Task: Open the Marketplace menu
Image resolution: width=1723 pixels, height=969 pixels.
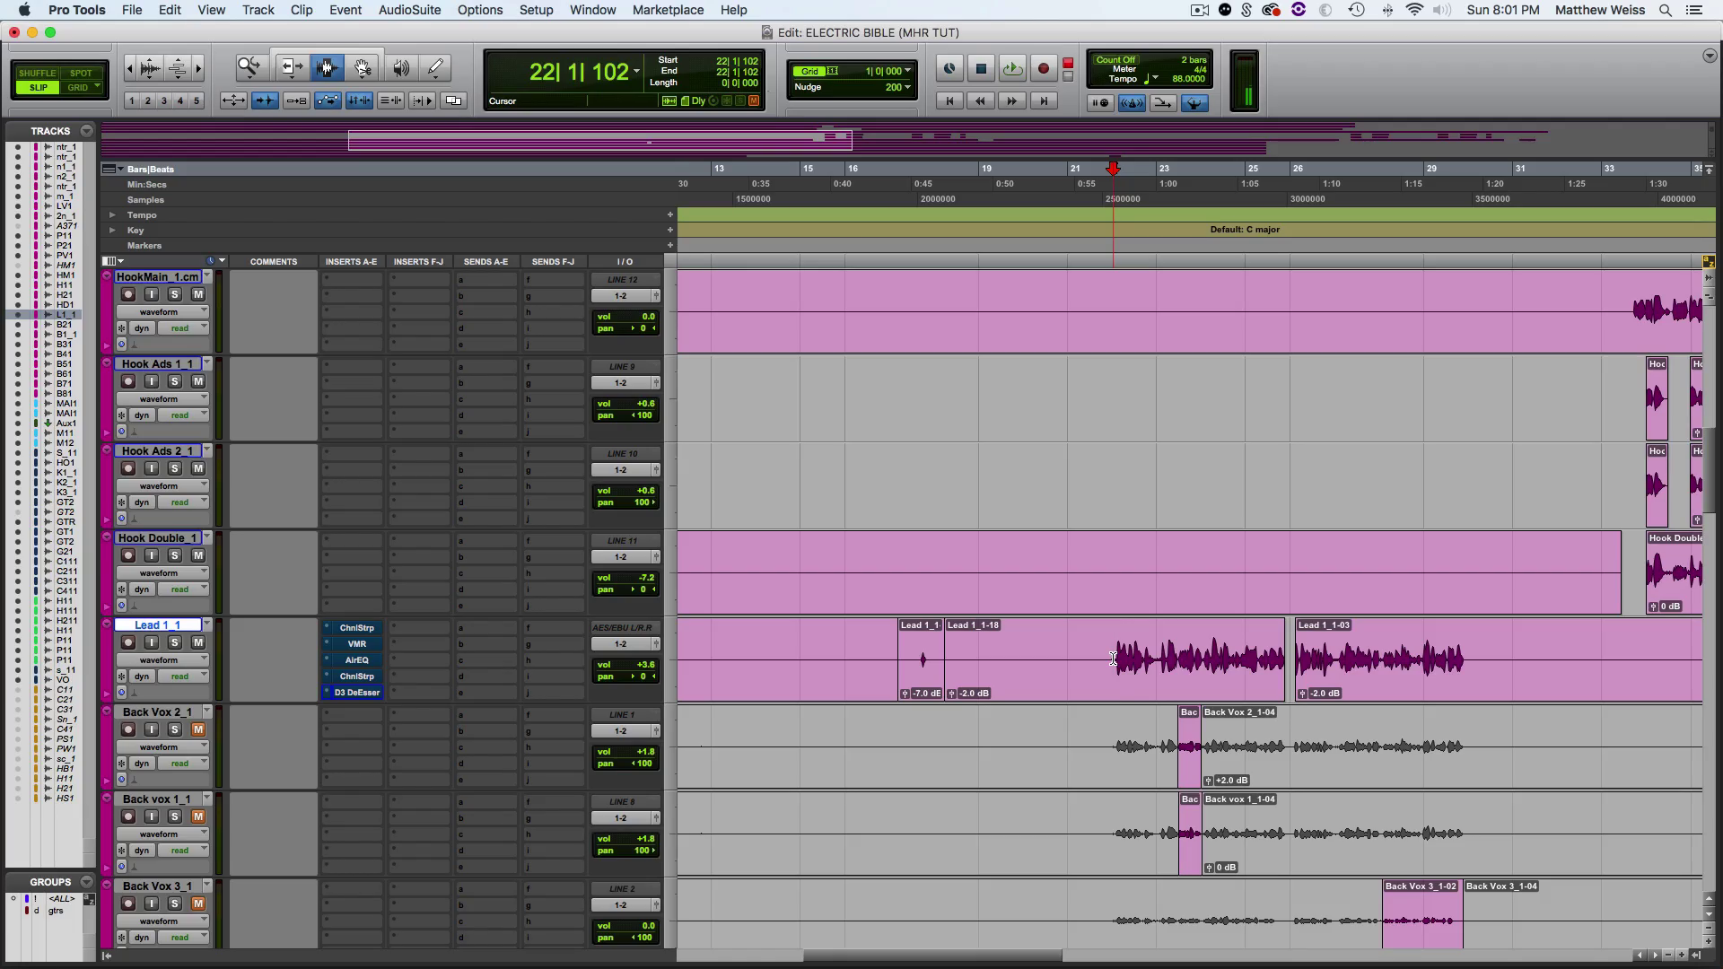Action: coord(668,10)
